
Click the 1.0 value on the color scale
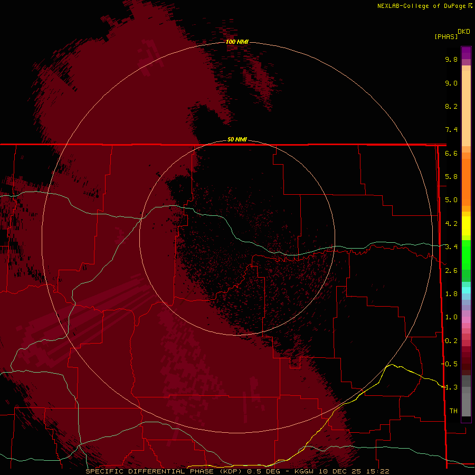click(451, 317)
